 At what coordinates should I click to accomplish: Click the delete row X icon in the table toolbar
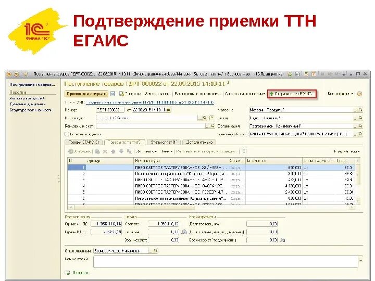pos(105,151)
